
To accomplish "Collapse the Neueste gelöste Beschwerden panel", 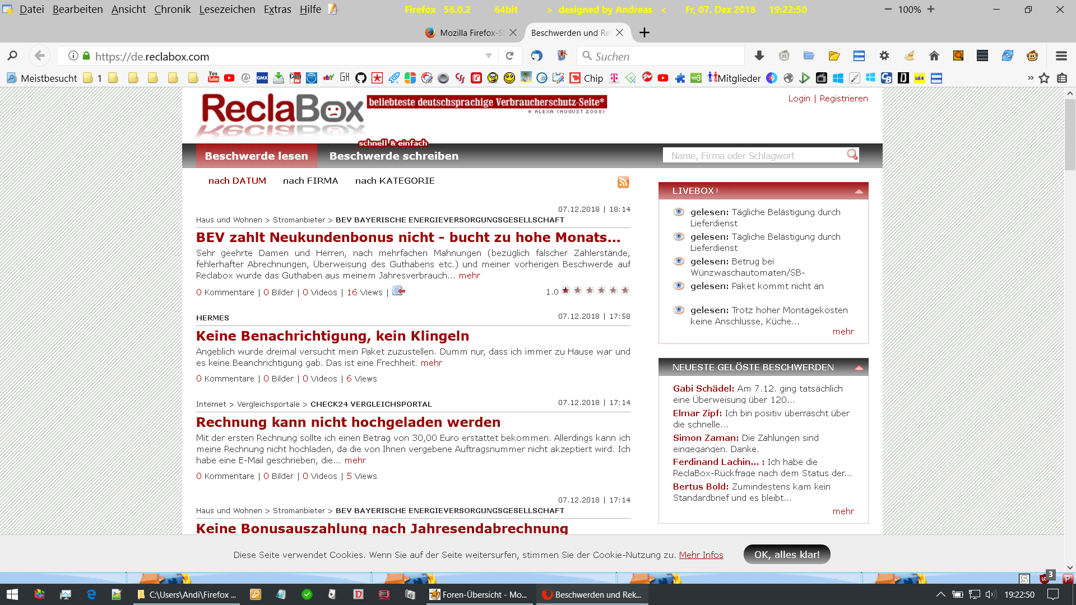I will [859, 368].
